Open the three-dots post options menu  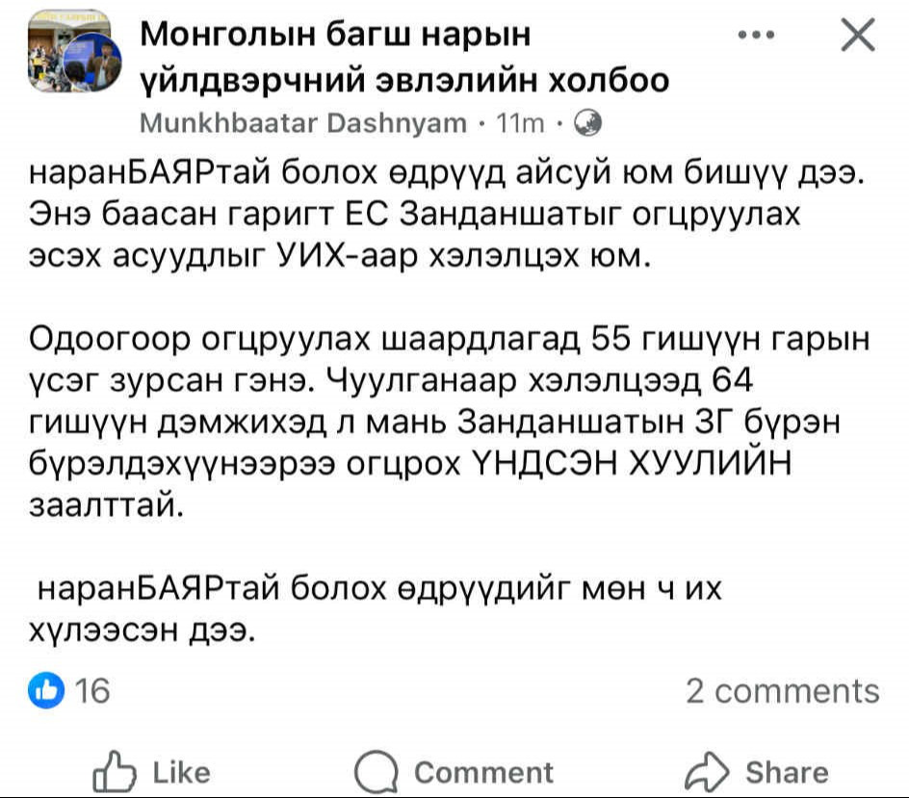point(755,36)
